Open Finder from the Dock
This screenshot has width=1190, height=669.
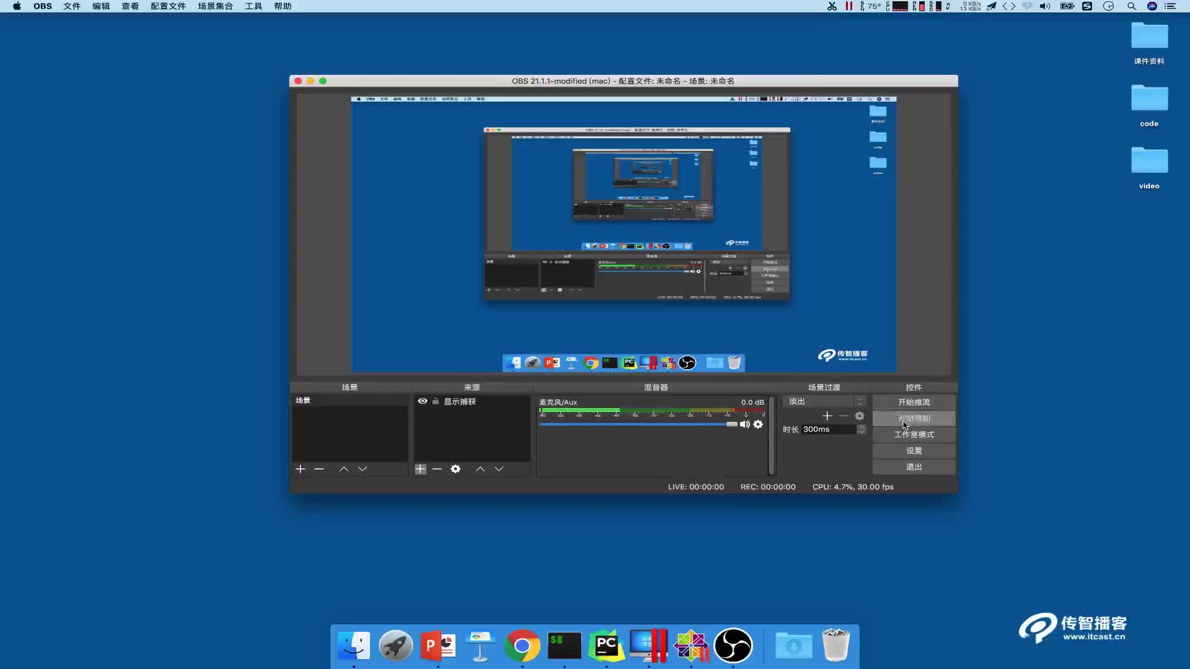(x=354, y=645)
